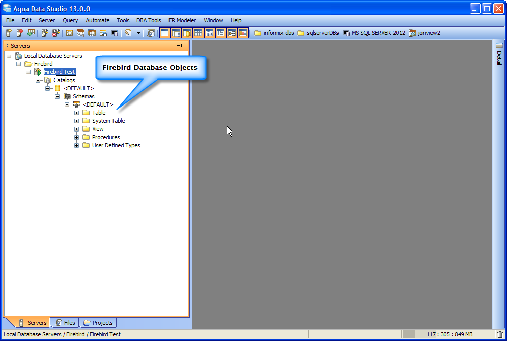
Task: Open the Detail side panel tab
Action: 499,54
